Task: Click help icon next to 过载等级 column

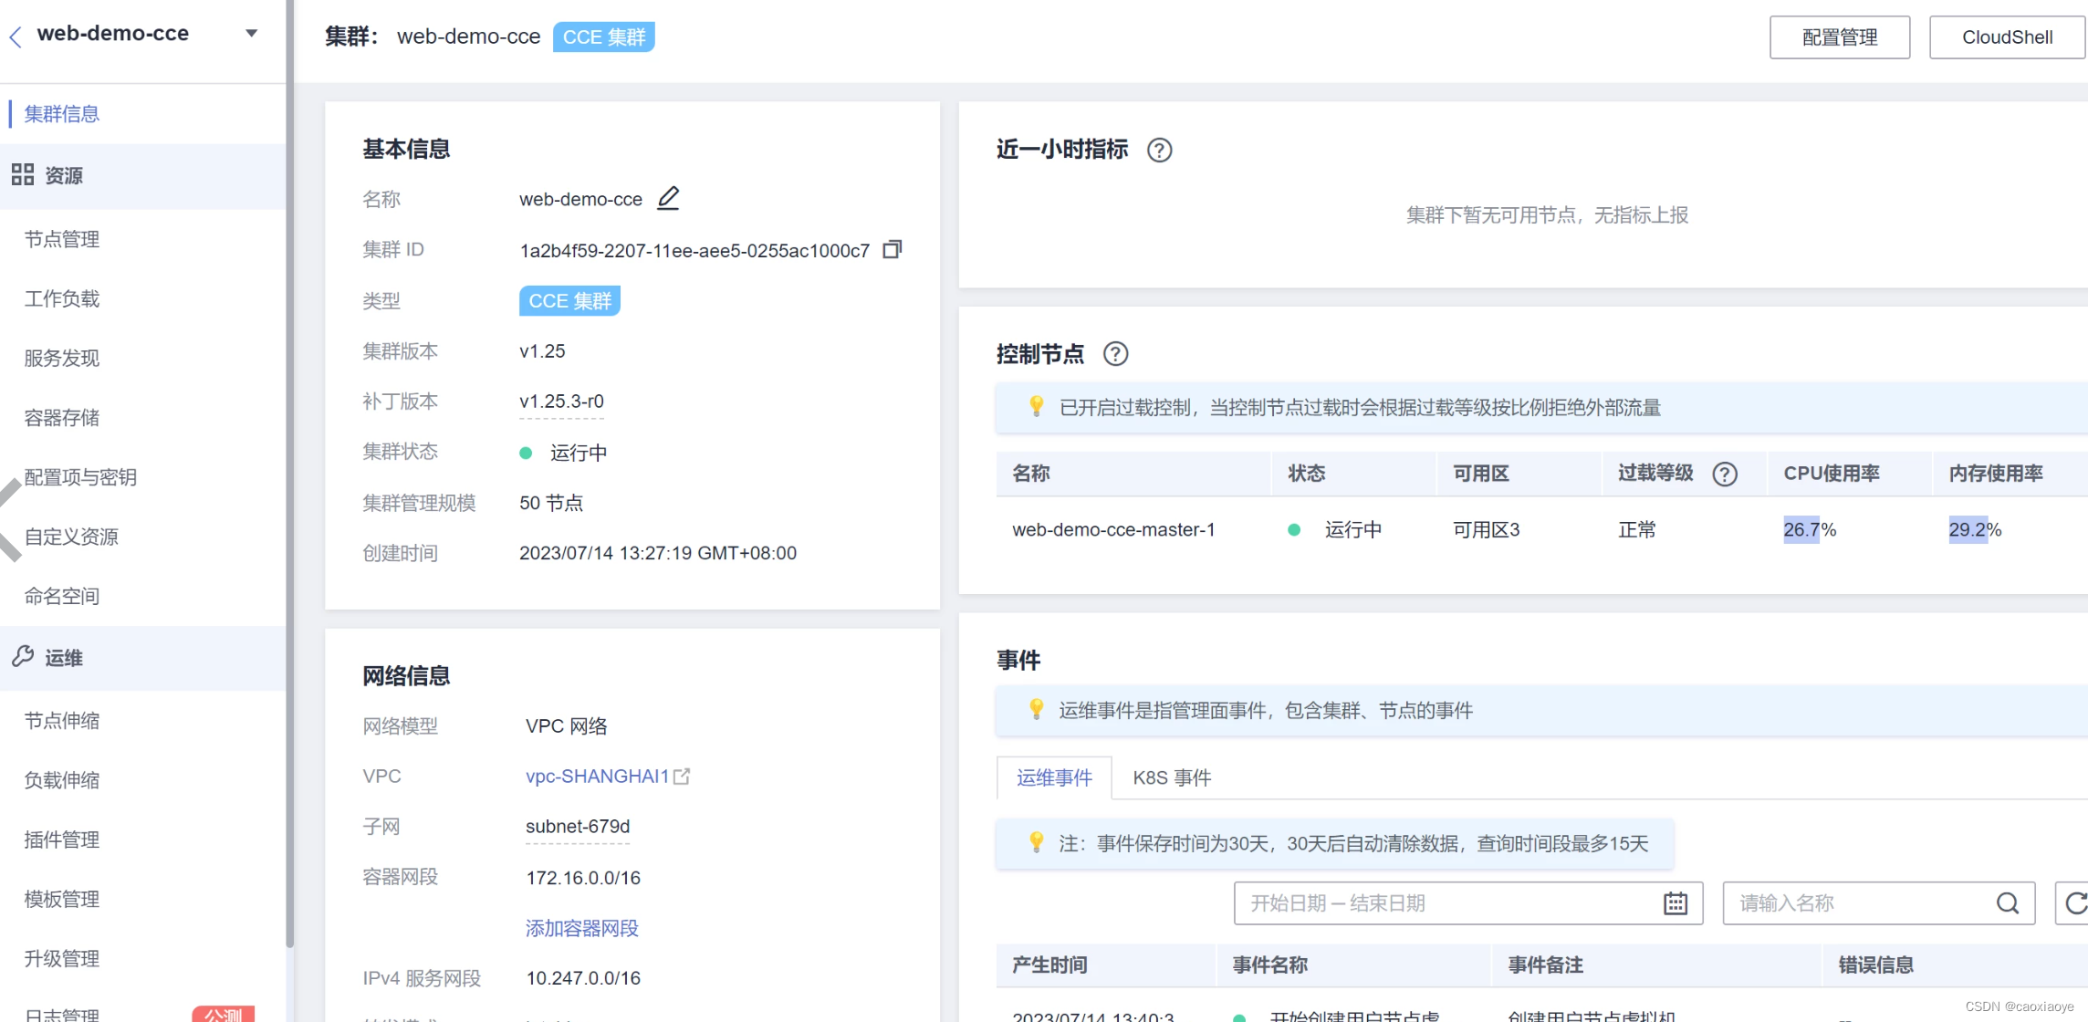Action: [1724, 474]
